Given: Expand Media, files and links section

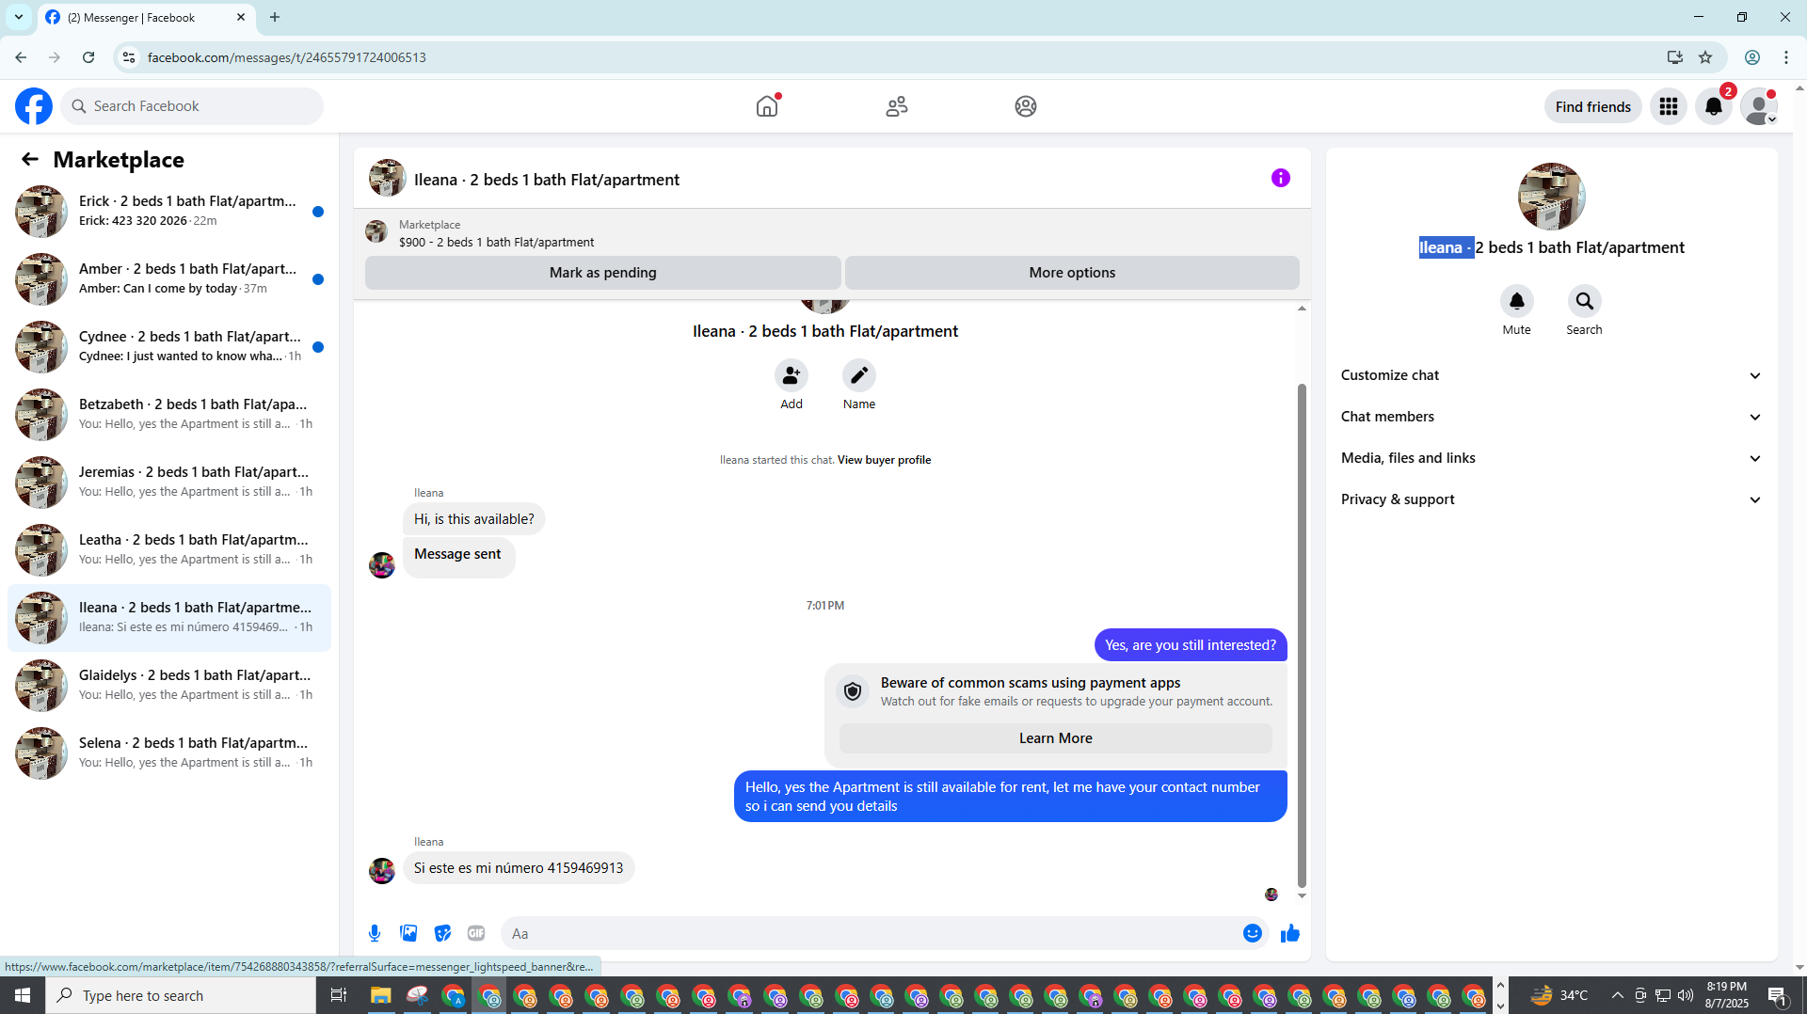Looking at the screenshot, I should tap(1551, 458).
